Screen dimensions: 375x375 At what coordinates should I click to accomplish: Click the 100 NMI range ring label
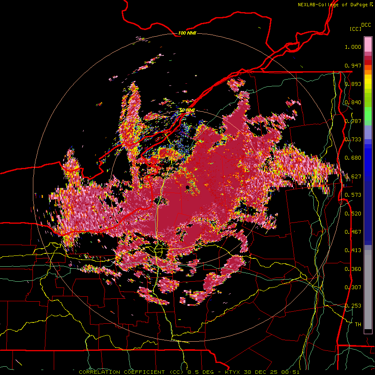187,33
